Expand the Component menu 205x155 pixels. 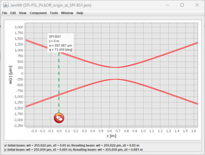coord(38,13)
